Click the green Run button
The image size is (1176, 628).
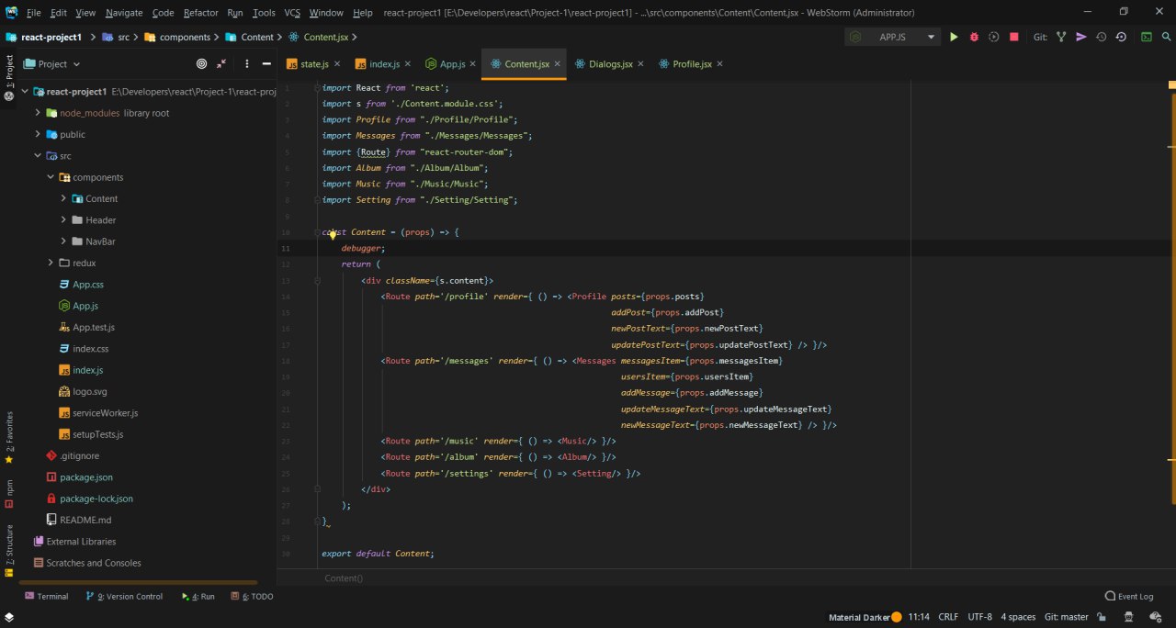tap(954, 37)
